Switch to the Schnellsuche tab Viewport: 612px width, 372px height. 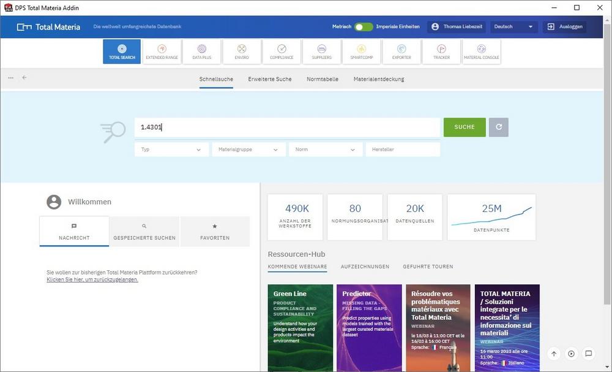tap(216, 79)
